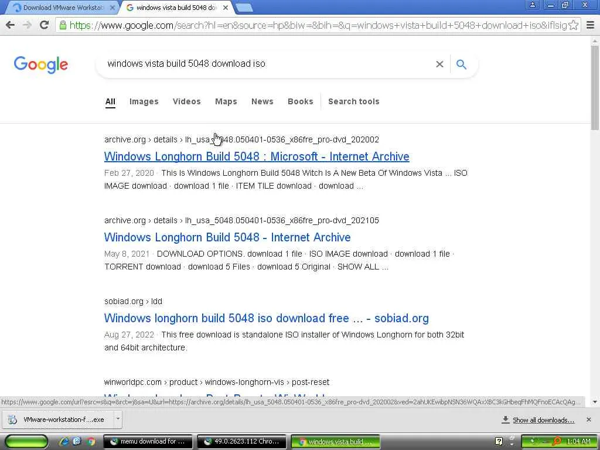Select windows vista build taskbar button
Screen dimensions: 600x450
336,442
